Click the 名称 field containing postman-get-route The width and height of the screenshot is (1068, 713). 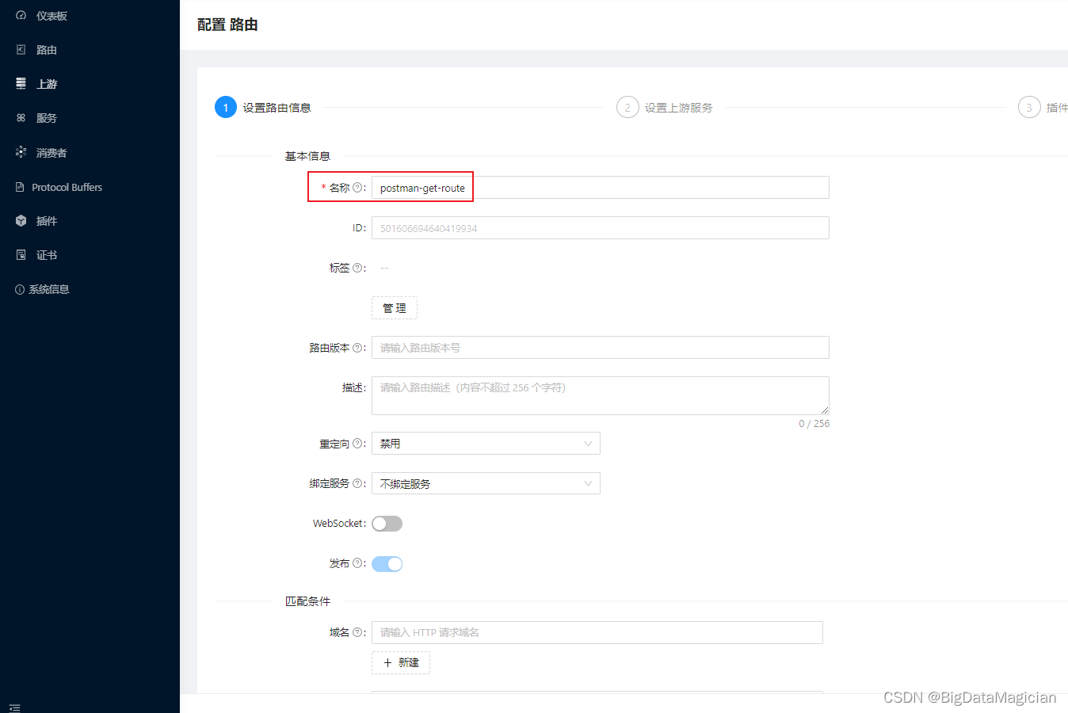[601, 188]
